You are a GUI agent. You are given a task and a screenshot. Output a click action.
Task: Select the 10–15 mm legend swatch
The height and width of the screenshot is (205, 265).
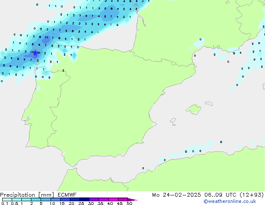click(x=55, y=200)
